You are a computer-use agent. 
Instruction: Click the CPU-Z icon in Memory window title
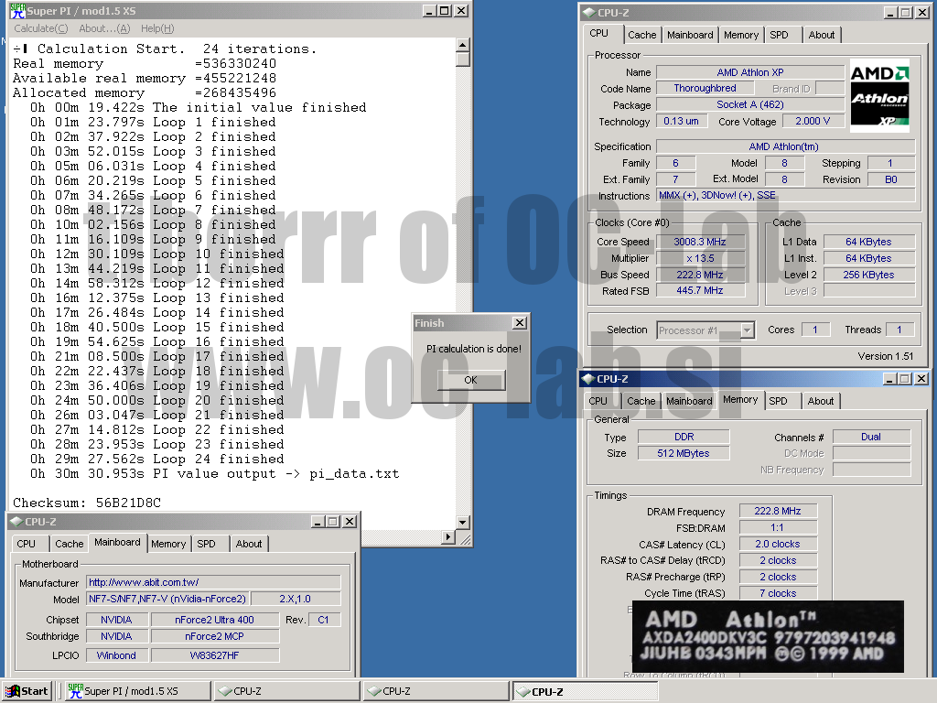click(x=588, y=378)
